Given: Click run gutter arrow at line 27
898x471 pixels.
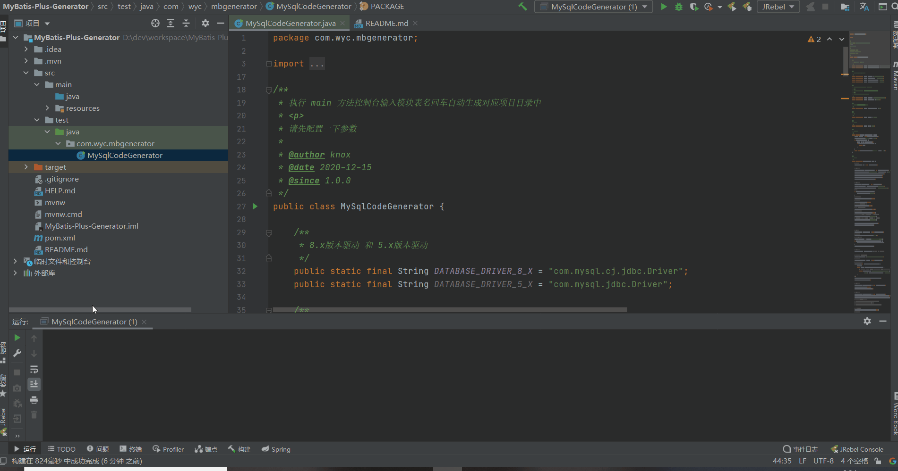Looking at the screenshot, I should [x=255, y=206].
